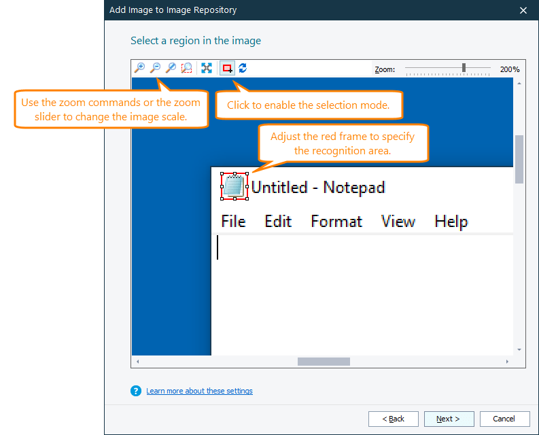Click the horizontal scrollbar thumb
The width and height of the screenshot is (539, 435).
[324, 362]
